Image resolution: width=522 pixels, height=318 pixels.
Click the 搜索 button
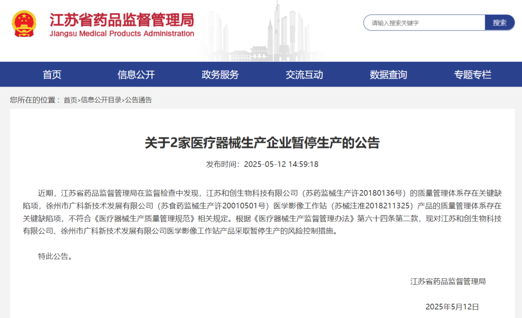point(499,23)
